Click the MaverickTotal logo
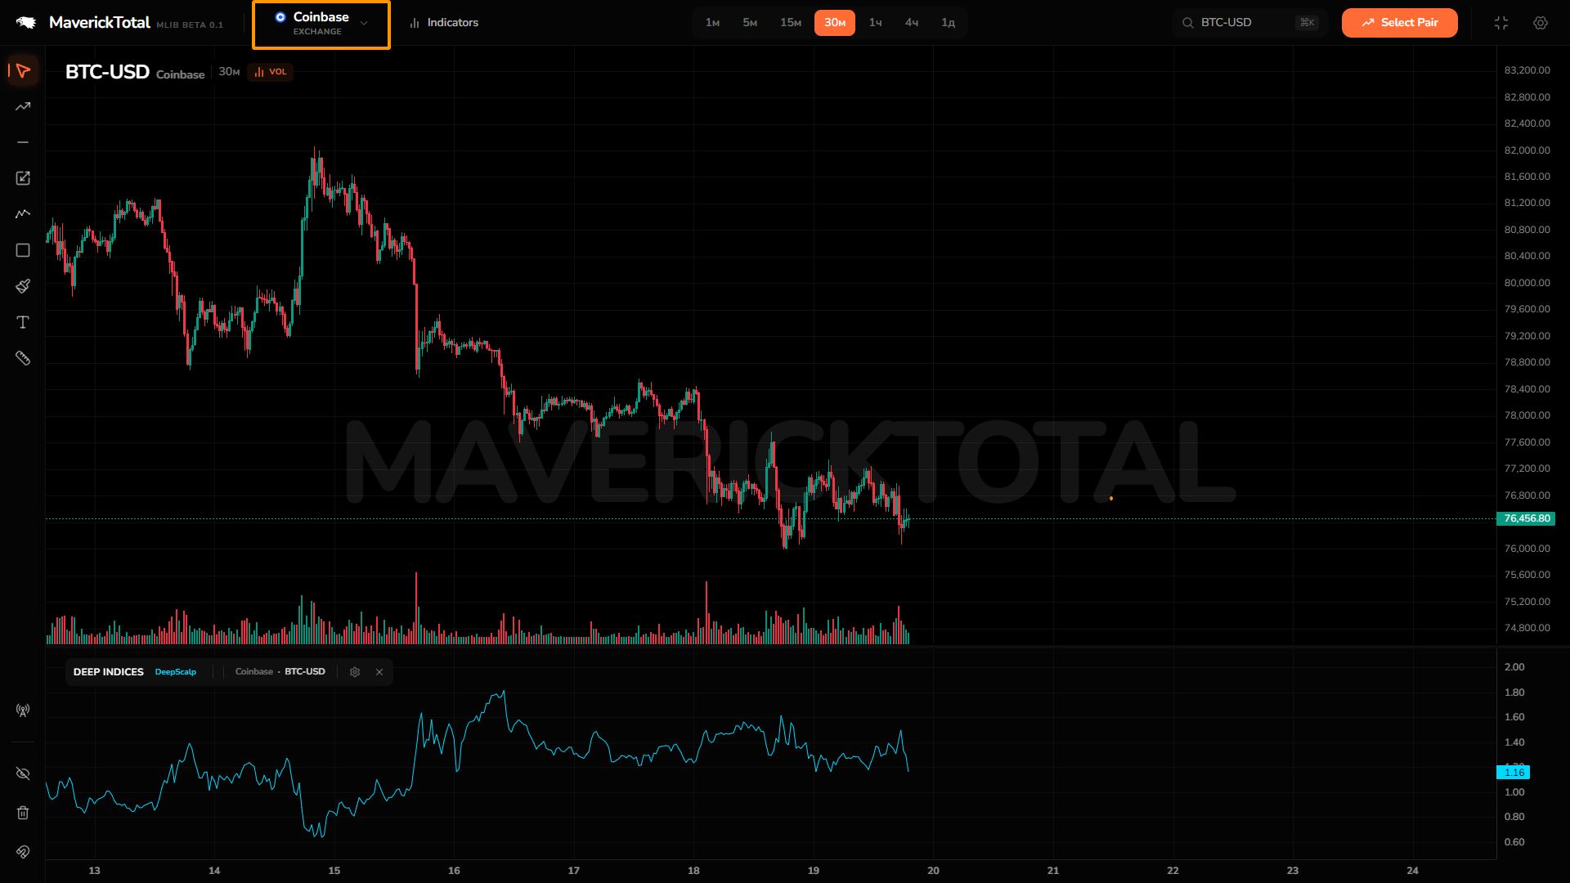1570x883 pixels. (x=83, y=23)
